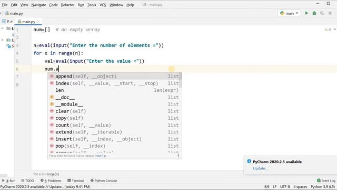Open completion popup options (three dots)

[x=178, y=156]
